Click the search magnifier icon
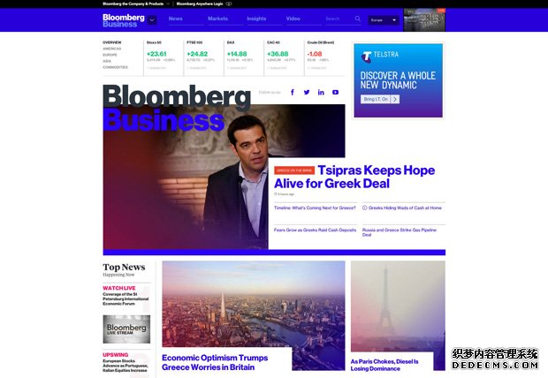Screen dimensions: 548x378 tap(358, 19)
